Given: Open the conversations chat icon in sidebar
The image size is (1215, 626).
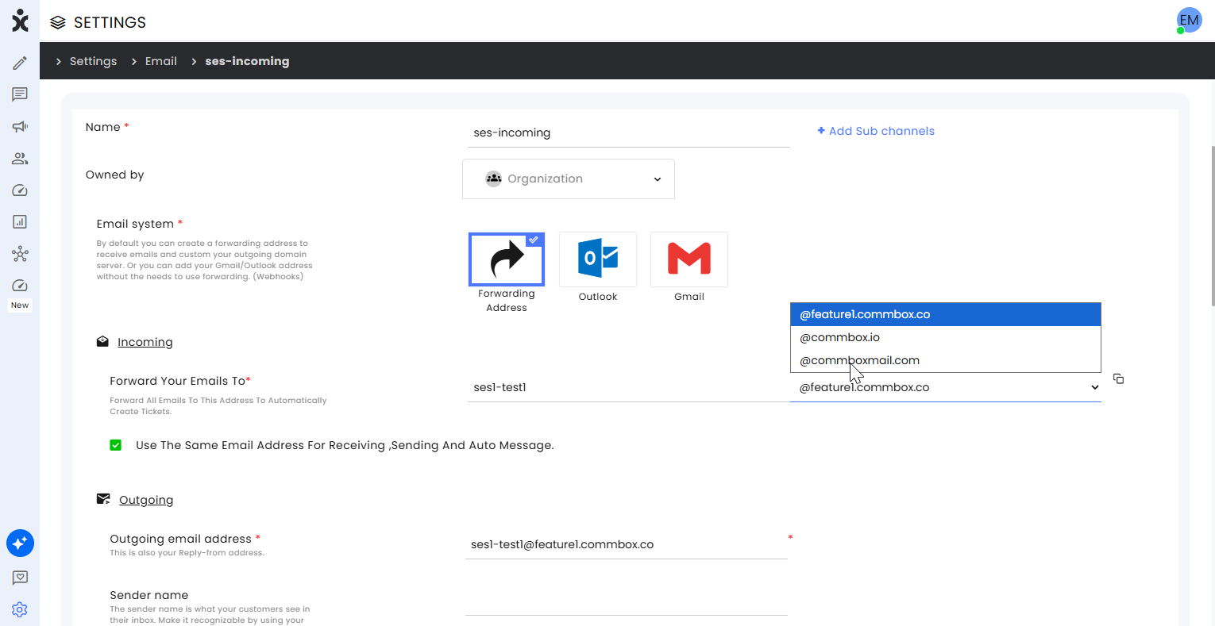Looking at the screenshot, I should [20, 94].
